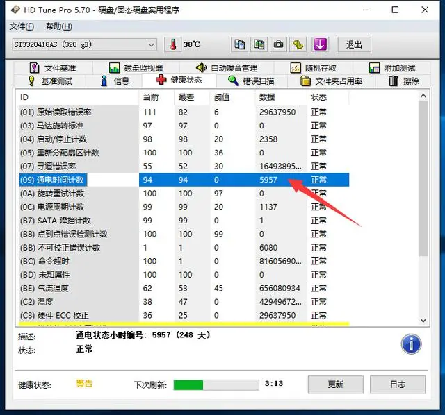Click the 3:13 refresh countdown
Screen dimensions: 445x415
(274, 384)
